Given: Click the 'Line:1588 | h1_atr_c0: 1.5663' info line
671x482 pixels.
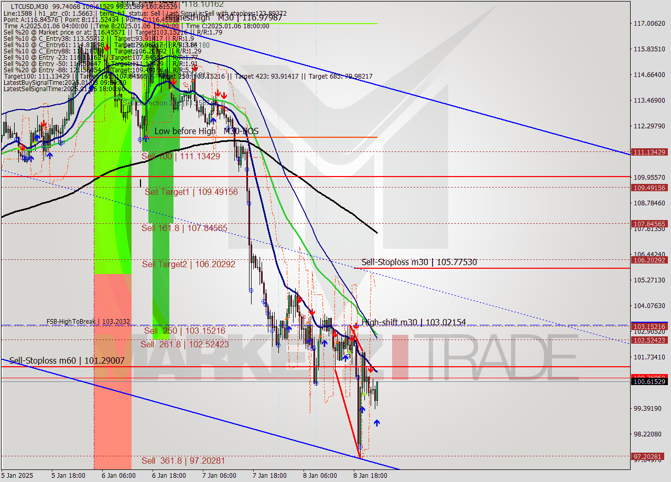Looking at the screenshot, I should point(145,13).
